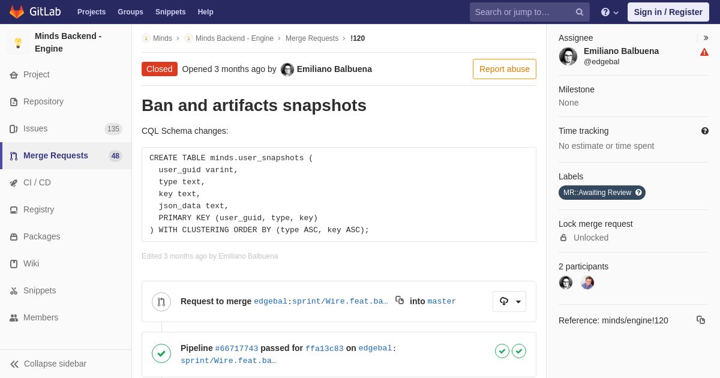
Task: Open the Merge Requests breadcrumb link
Action: pos(312,38)
